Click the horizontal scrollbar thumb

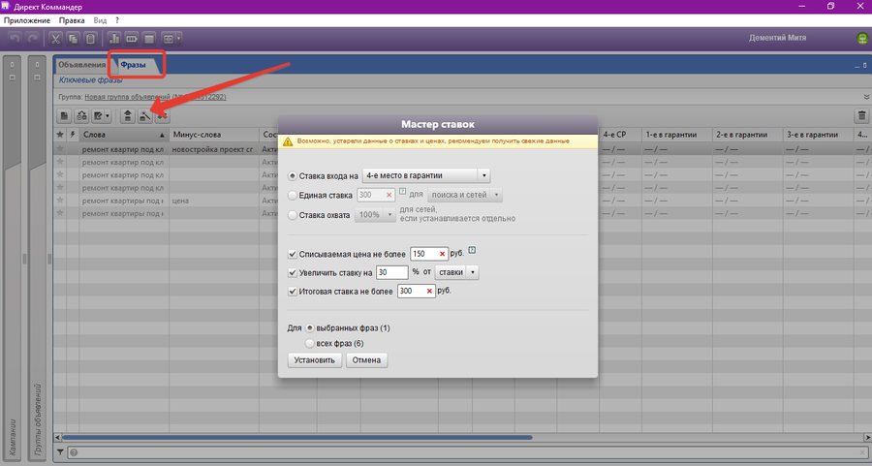[x=297, y=438]
